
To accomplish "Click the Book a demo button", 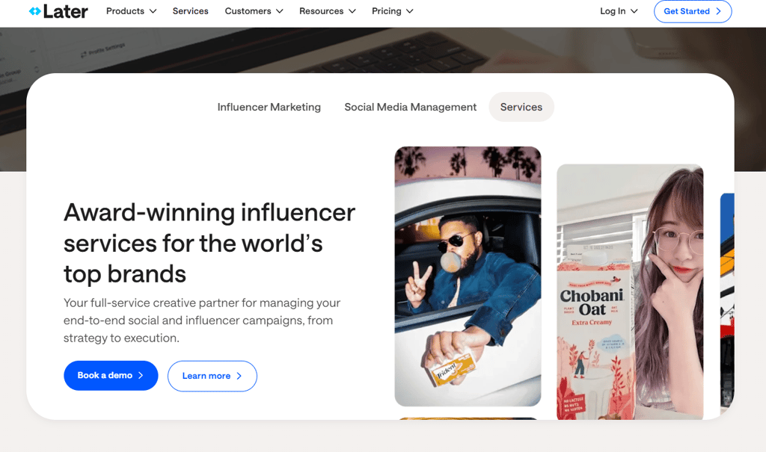I will point(111,375).
